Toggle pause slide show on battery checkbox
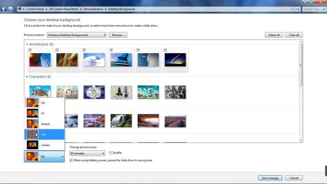Image resolution: width=327 pixels, height=184 pixels. 71,160
